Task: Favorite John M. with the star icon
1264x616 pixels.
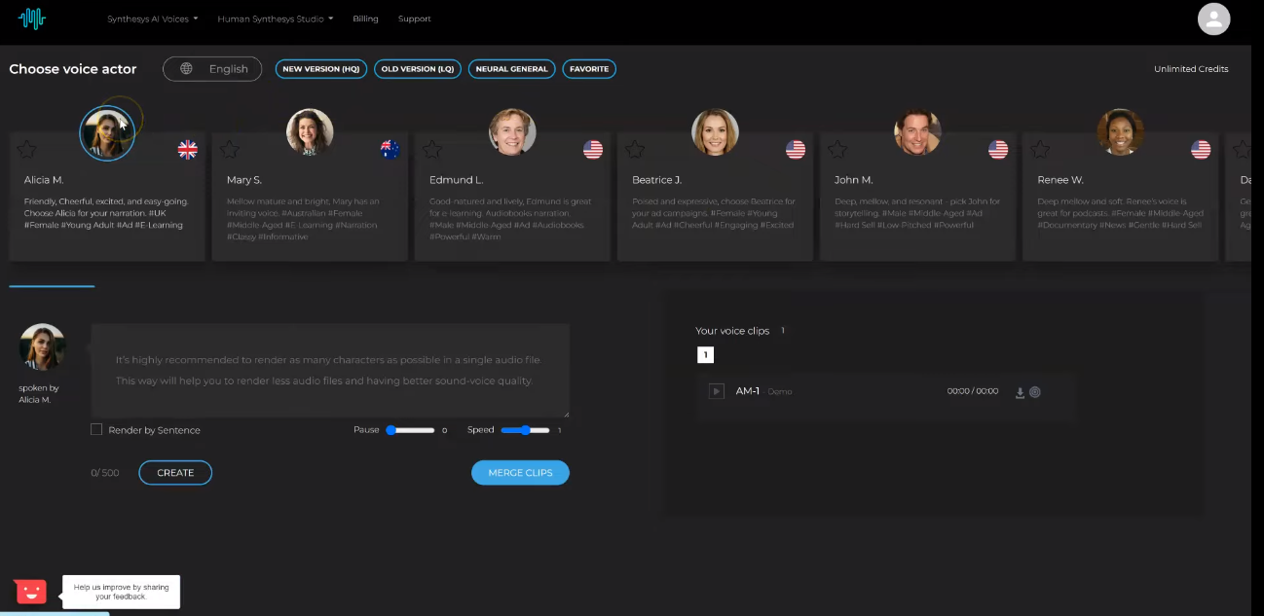Action: pos(837,149)
